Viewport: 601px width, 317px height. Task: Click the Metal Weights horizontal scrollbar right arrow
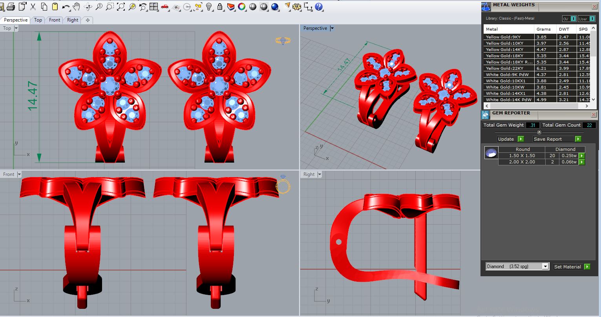[x=587, y=106]
